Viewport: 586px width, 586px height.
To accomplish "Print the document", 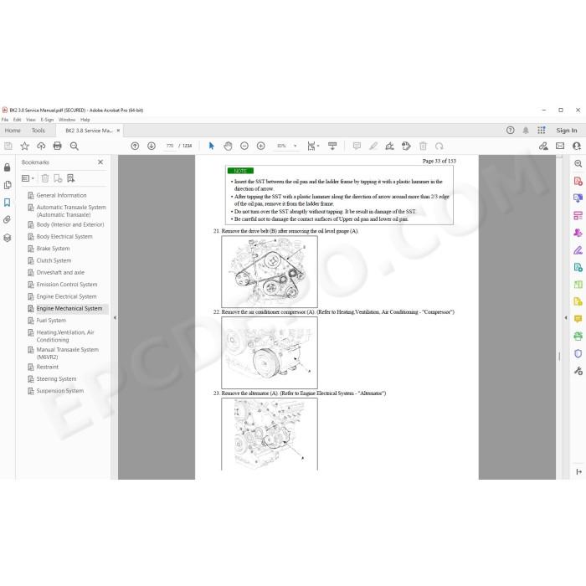I will pos(57,146).
